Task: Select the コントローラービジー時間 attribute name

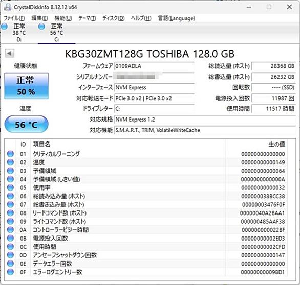Action: pos(60,230)
